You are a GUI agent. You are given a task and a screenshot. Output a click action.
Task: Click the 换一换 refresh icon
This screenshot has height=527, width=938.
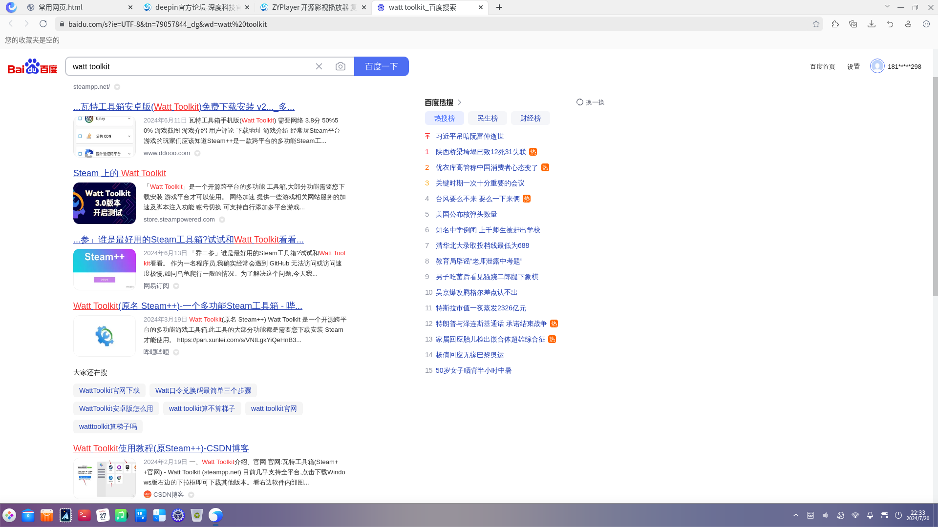click(x=580, y=102)
